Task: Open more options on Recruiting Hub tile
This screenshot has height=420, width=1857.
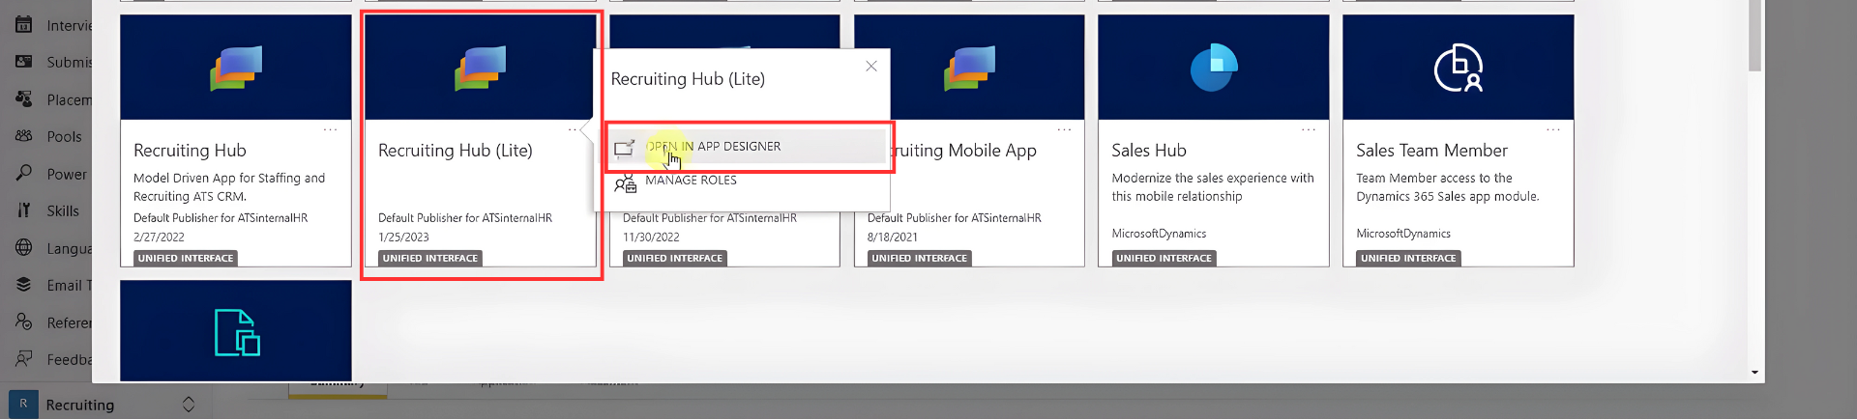Action: coord(330,129)
